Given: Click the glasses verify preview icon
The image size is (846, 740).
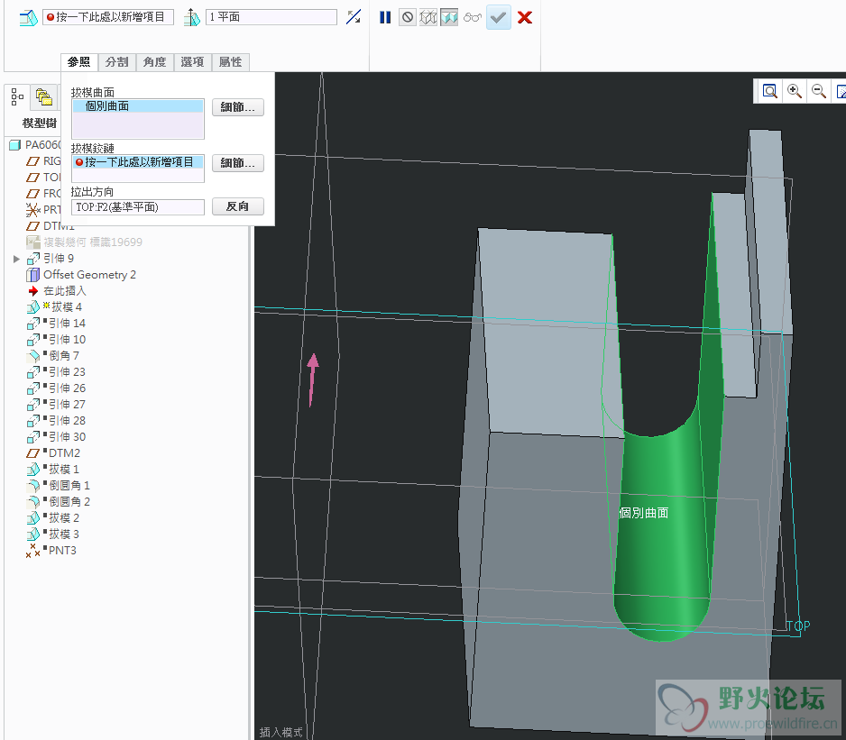Looking at the screenshot, I should pyautogui.click(x=472, y=17).
